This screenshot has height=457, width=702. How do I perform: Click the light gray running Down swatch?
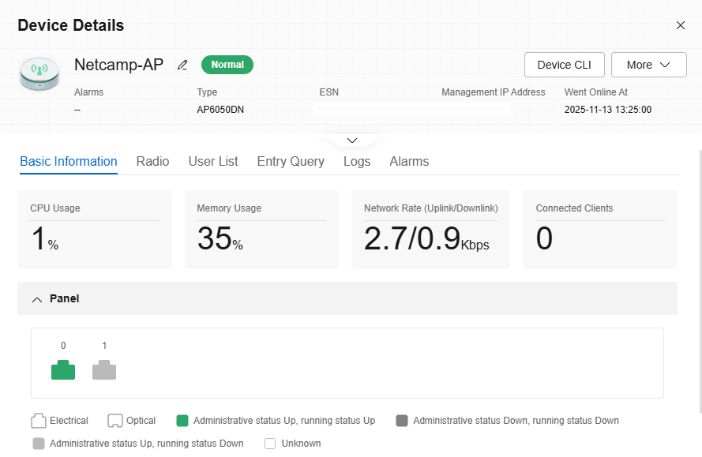point(39,444)
